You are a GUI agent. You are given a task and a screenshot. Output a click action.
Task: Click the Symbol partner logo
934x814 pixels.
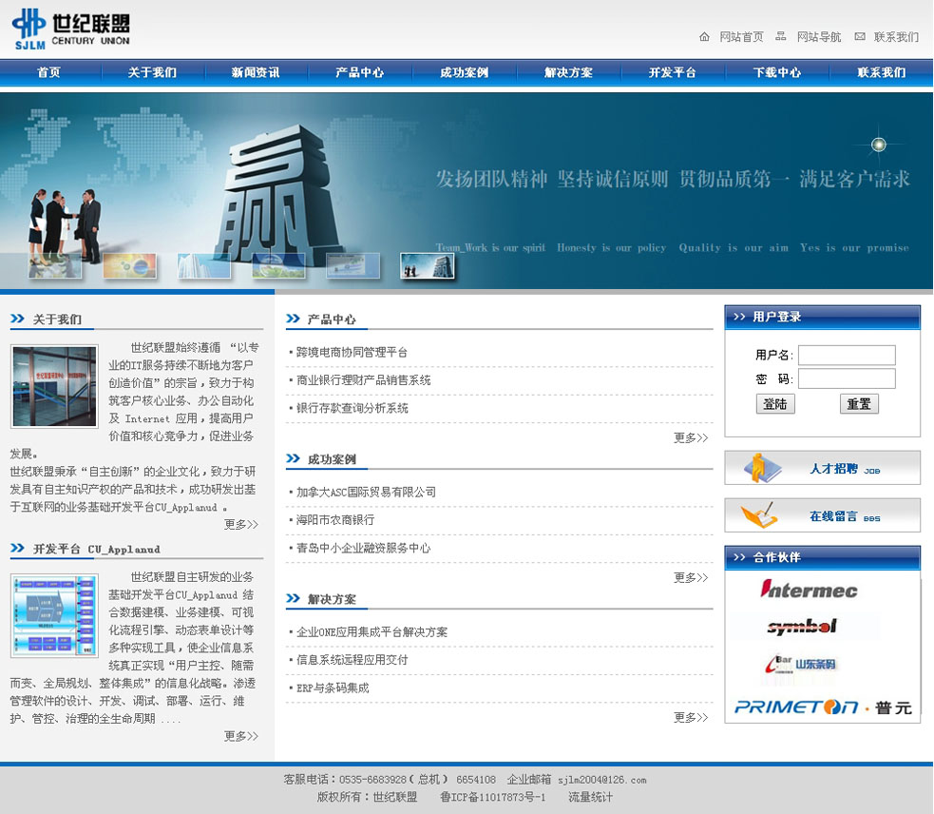(x=802, y=626)
